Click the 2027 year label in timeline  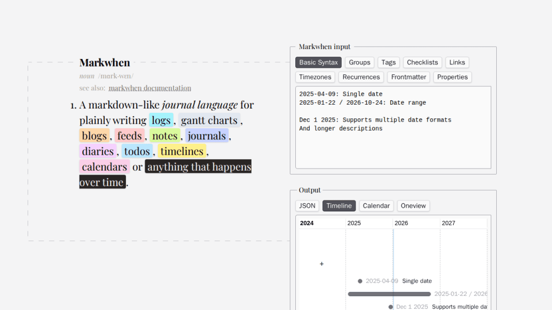[448, 224]
